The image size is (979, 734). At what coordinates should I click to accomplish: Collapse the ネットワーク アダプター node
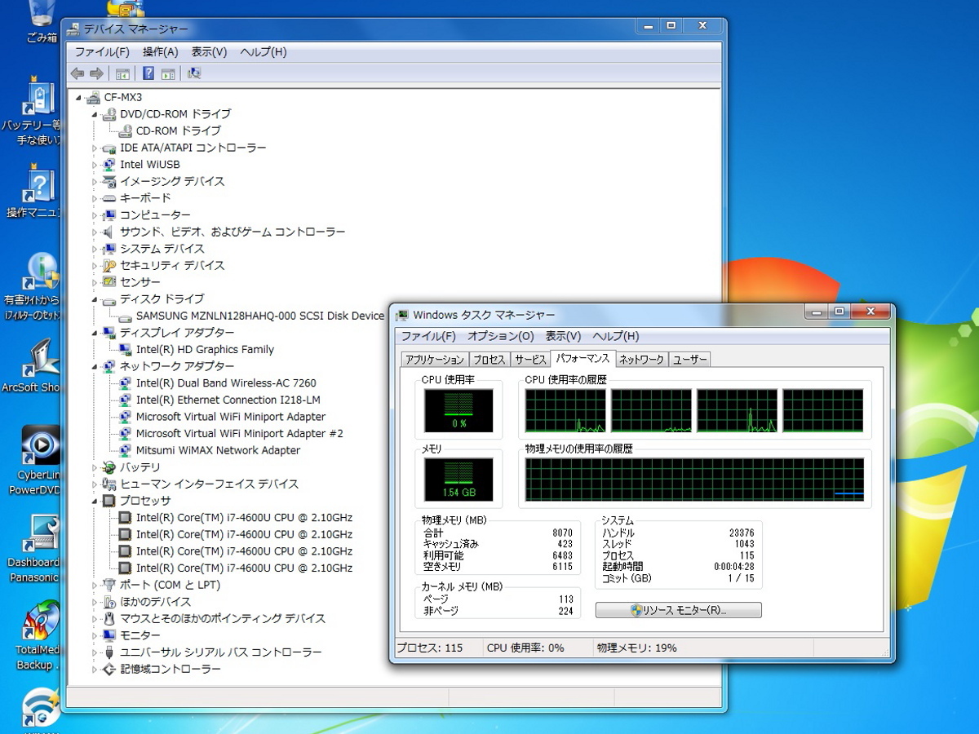pyautogui.click(x=95, y=367)
